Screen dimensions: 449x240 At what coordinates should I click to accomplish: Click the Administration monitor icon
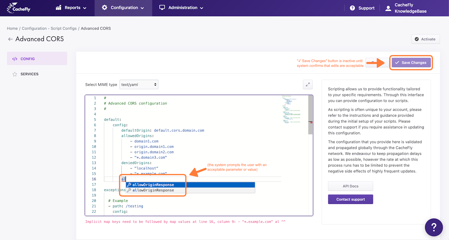162,8
